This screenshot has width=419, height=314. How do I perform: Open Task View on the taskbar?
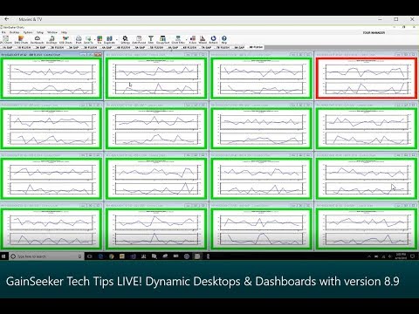90,256
